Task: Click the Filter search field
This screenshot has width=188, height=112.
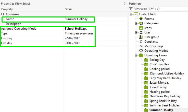Action: pyautogui.click(x=159, y=9)
